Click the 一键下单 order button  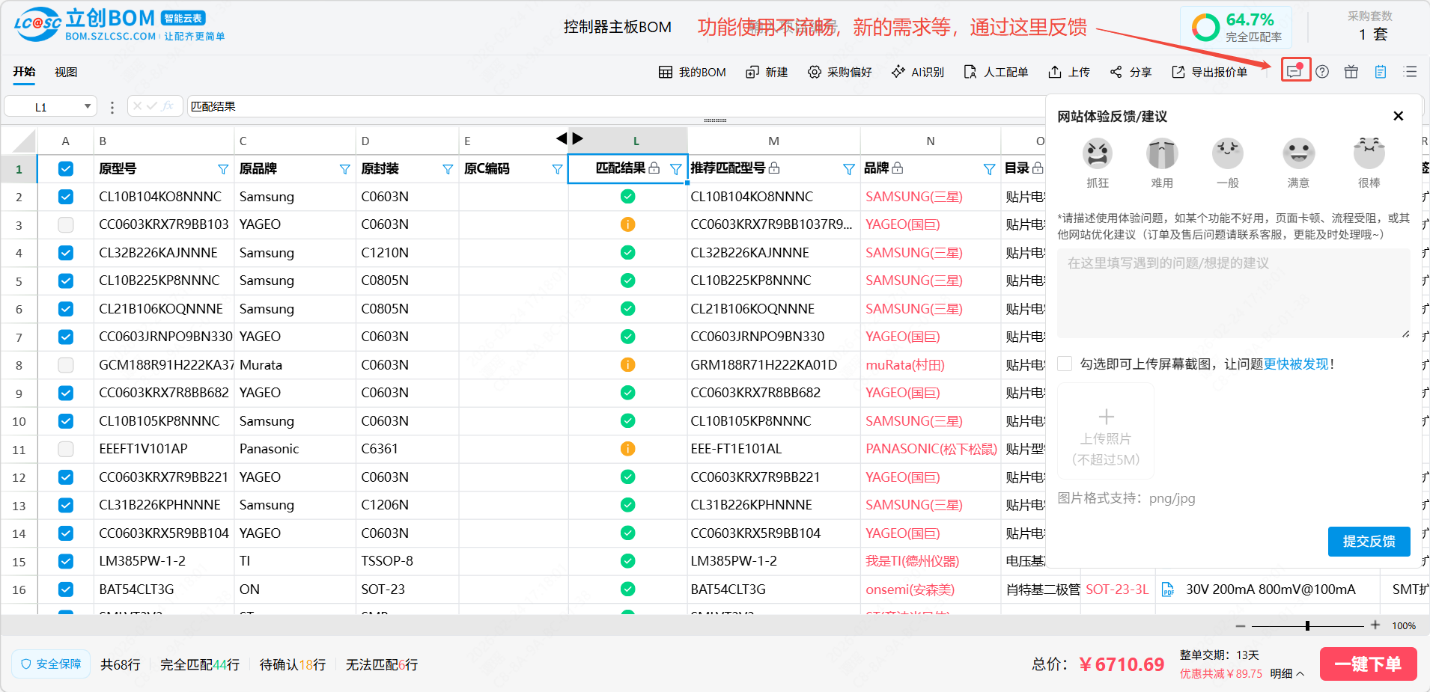coord(1367,664)
